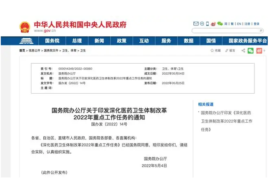This screenshot has width=271, height=194.
Task: Switch to simplified Chinese 简
Action: click(226, 24)
